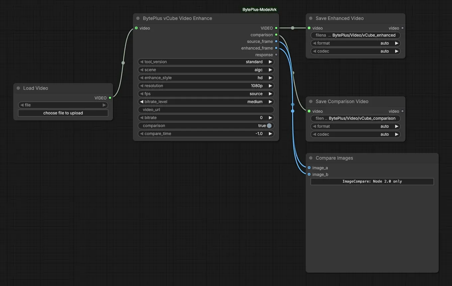Open the scene aigc selector
This screenshot has height=286, width=452.
click(x=206, y=70)
